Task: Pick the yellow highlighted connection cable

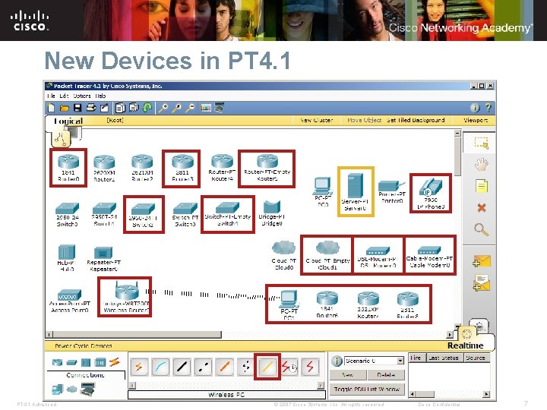Action: (267, 367)
